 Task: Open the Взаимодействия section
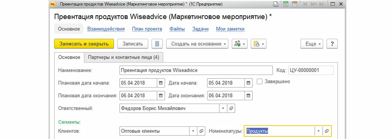click(106, 29)
